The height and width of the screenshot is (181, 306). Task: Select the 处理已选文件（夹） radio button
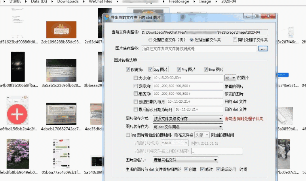[x=150, y=40]
